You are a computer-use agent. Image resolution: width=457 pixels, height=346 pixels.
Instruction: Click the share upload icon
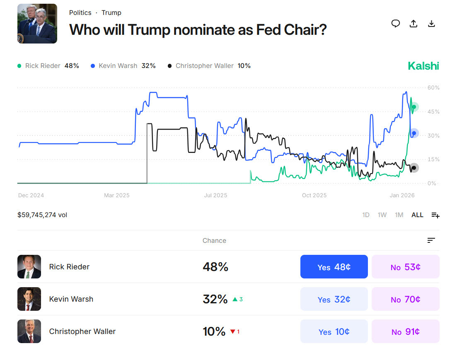point(413,24)
